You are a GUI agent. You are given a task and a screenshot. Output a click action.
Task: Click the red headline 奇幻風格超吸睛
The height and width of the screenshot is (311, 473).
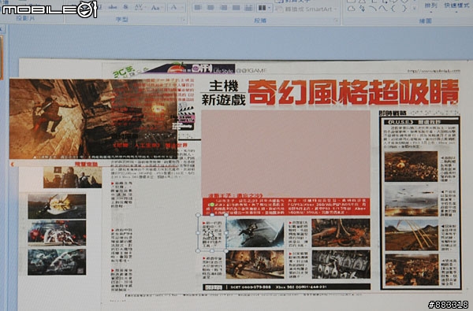coord(353,92)
